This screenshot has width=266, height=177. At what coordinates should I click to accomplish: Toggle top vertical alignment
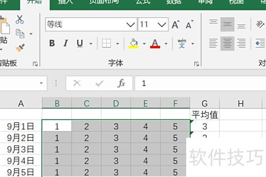click(213, 24)
